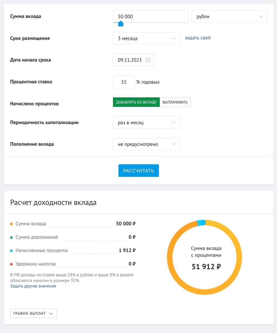
Task: Click the blue Начисленные проценты legend dot
Action: coord(11,251)
